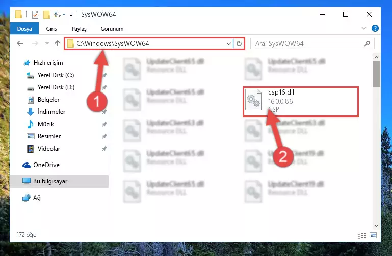This screenshot has height=256, width=392.
Task: Open the Belgeler folder
Action: click(48, 100)
